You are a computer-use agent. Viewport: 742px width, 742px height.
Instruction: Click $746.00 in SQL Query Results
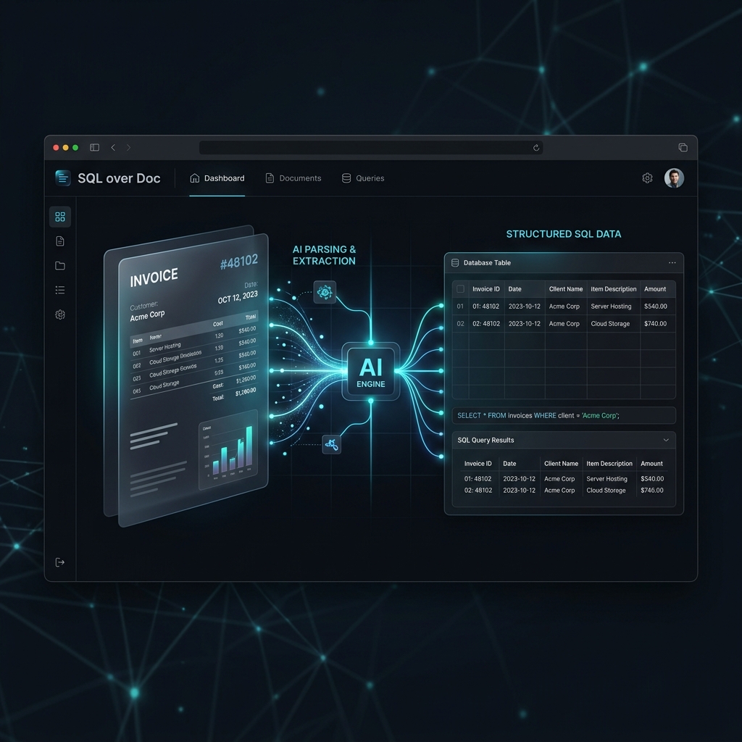pyautogui.click(x=651, y=491)
